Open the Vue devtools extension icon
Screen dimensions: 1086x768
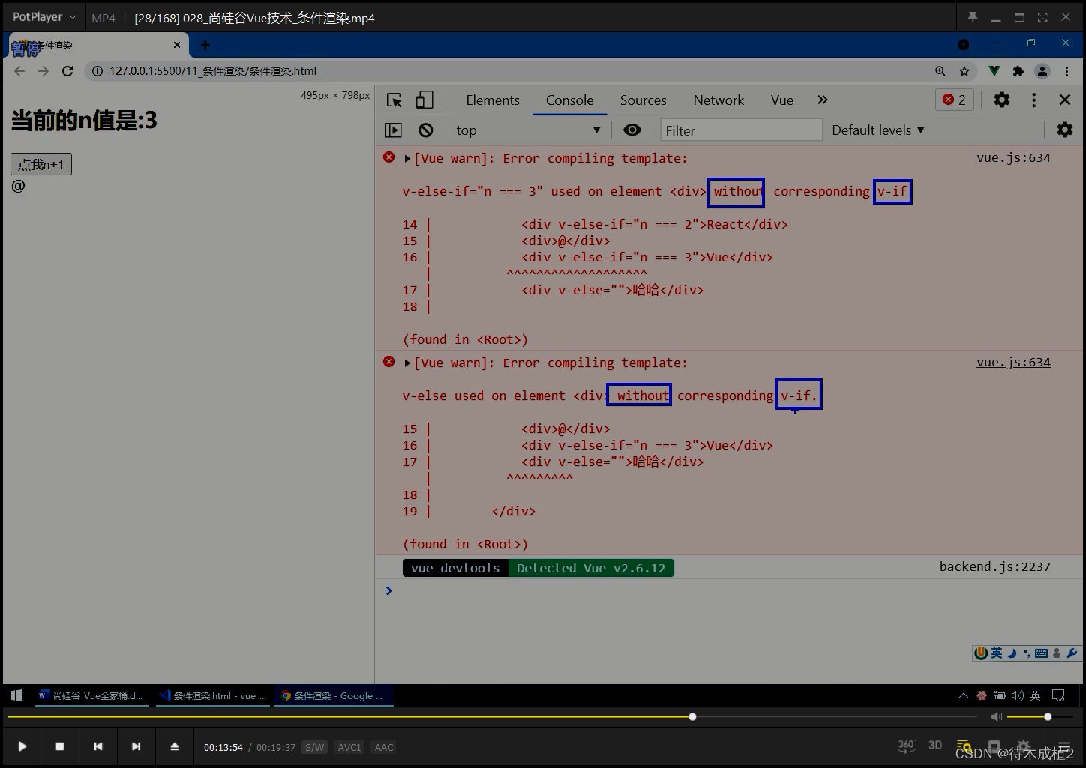(x=994, y=71)
